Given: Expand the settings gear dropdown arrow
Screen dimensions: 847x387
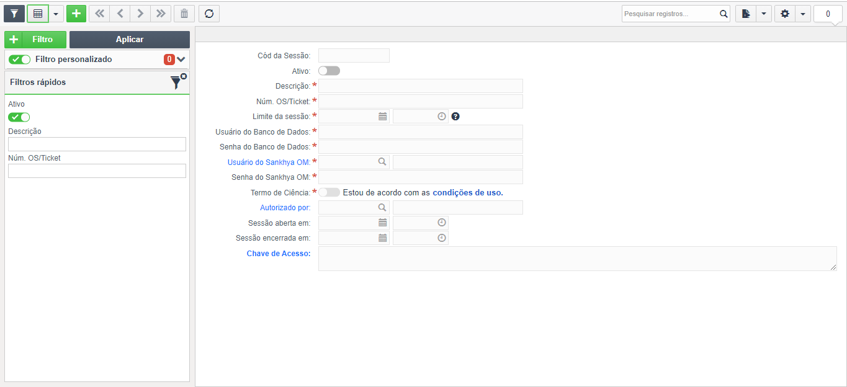Looking at the screenshot, I should pos(803,14).
